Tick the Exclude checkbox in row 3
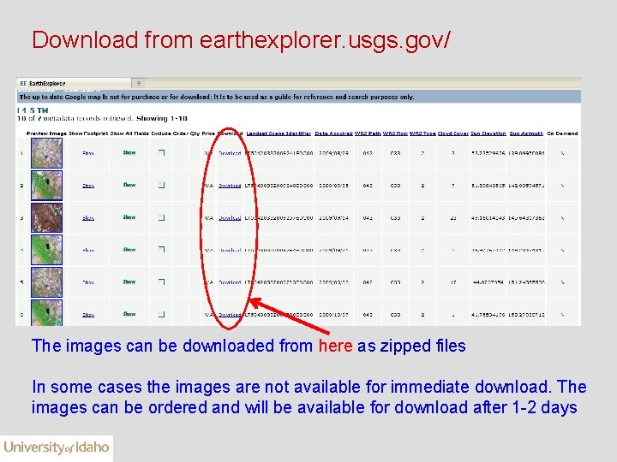 point(161,217)
